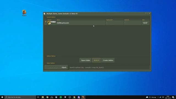Screen dimensions: 176x99
Task: Open the white shield app in taskbar
Action: [65, 97]
